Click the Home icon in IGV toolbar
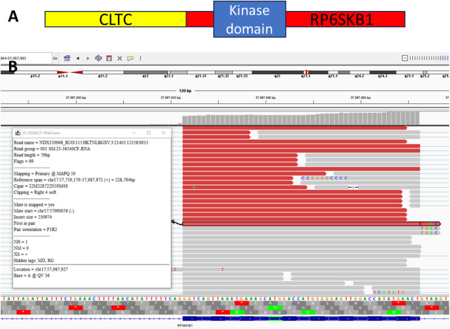Image resolution: width=450 pixels, height=329 pixels. coord(67,58)
